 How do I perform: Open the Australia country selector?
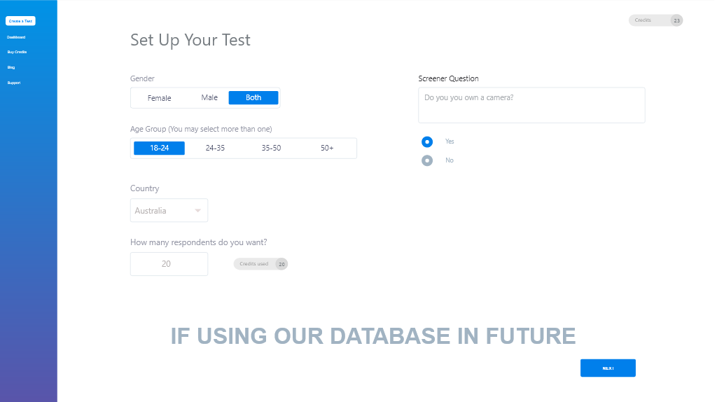(x=169, y=210)
